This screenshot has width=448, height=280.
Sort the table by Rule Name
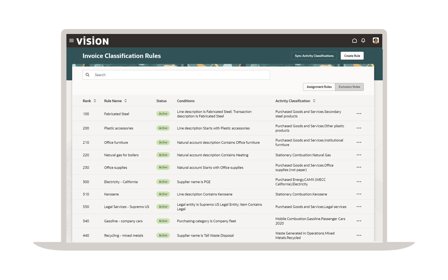point(126,101)
